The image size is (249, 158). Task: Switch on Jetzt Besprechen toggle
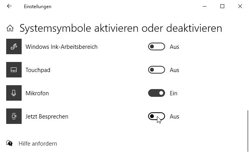[x=157, y=116]
